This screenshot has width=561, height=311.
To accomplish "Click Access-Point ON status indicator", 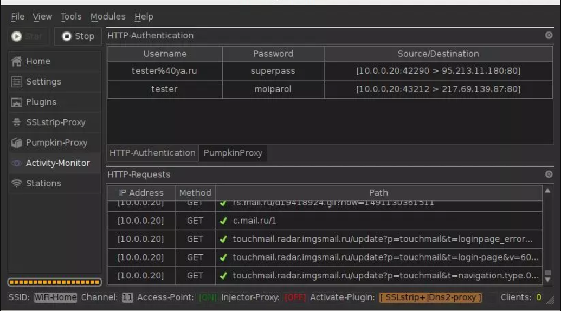I will [x=208, y=297].
